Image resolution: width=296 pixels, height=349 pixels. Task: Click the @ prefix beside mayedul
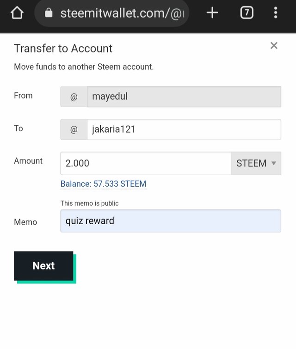[74, 97]
